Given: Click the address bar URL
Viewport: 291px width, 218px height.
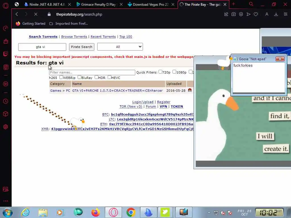Looking at the screenshot, I should click(79, 14).
